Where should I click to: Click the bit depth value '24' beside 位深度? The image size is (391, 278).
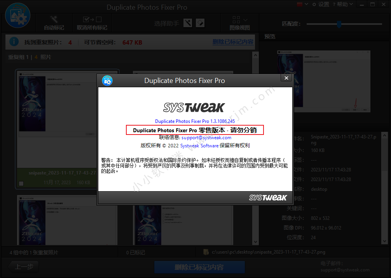click(313, 238)
